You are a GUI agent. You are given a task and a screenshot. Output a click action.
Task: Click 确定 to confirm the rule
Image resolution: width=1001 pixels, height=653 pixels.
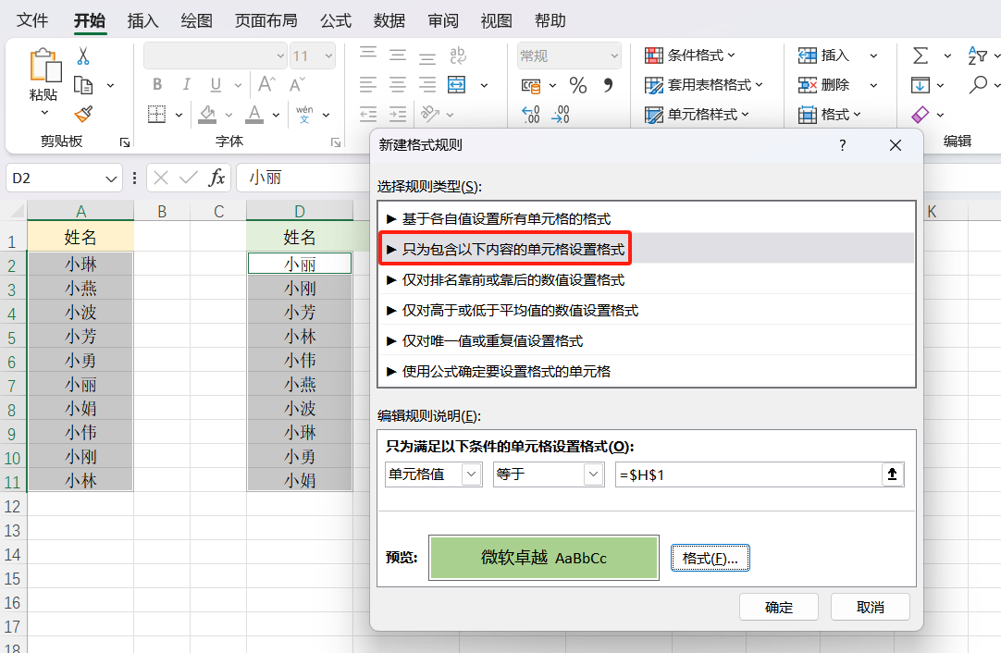click(x=778, y=607)
